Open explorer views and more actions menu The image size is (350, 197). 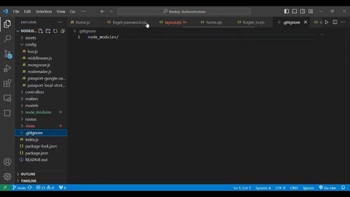[x=60, y=22]
